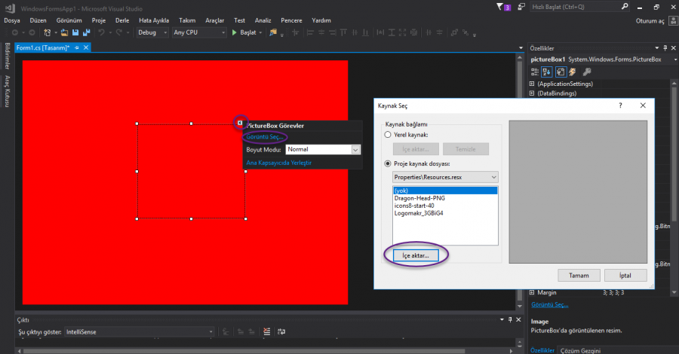Viewport: 679px width, 354px height.
Task: Click the account avatar icon
Action: [x=672, y=21]
